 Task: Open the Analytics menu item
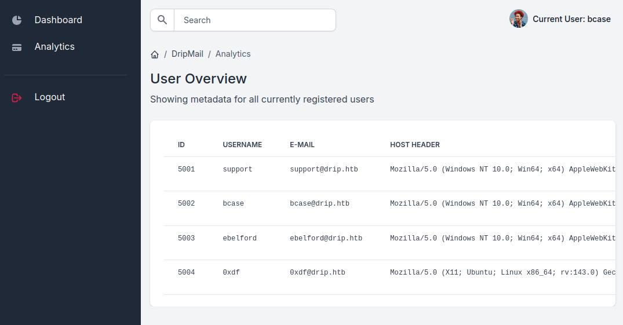point(54,46)
